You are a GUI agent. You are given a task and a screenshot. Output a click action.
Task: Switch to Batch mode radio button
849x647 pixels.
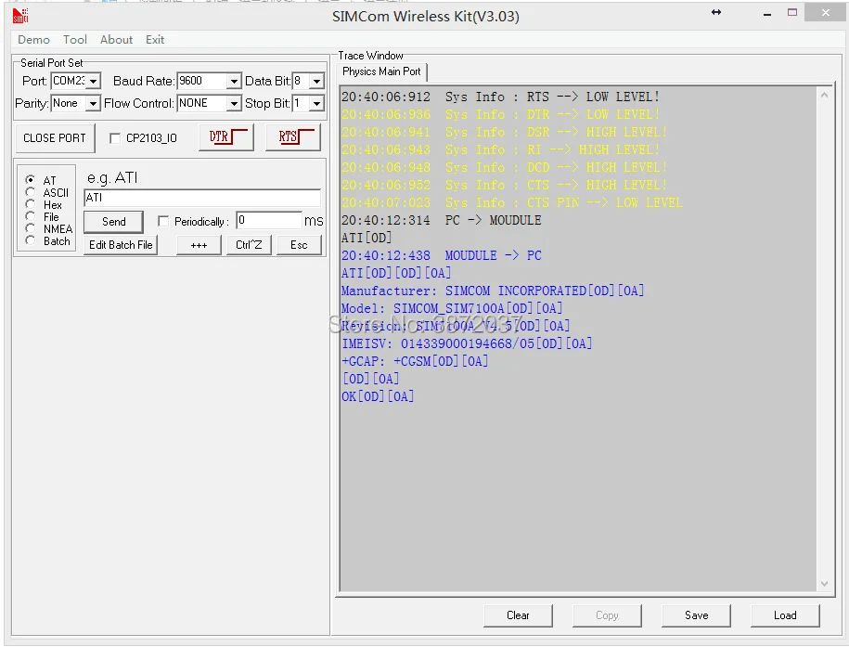click(31, 240)
